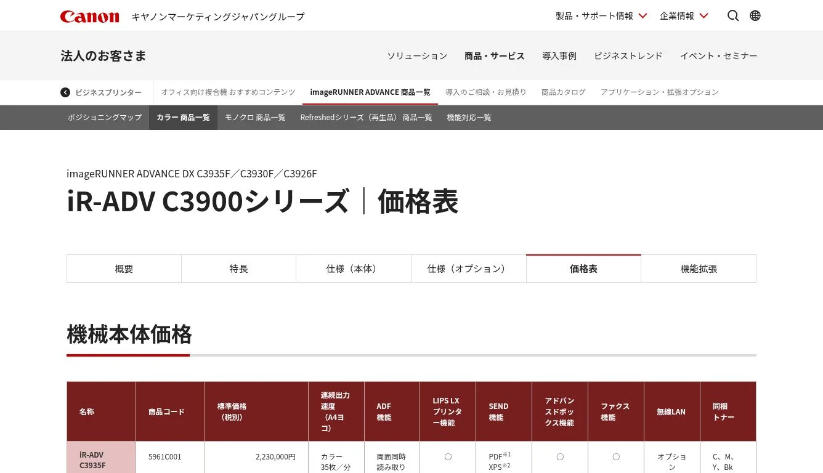Viewport: 823px width, 473px height.
Task: Open 導入のご相談・お見積り link
Action: point(486,92)
